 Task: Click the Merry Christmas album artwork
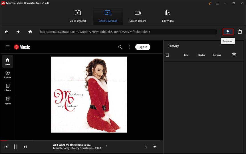point(89,95)
